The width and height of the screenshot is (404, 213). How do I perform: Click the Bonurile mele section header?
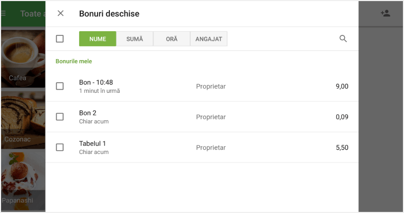tap(74, 61)
